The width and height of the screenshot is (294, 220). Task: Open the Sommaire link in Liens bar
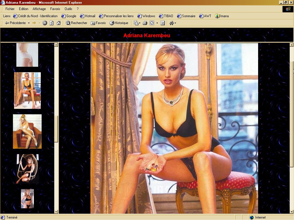click(186, 16)
